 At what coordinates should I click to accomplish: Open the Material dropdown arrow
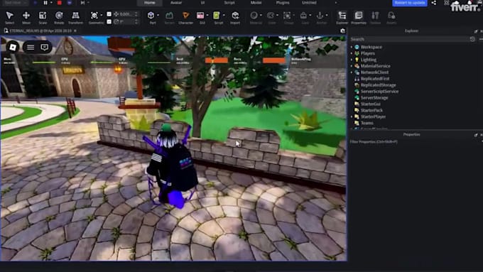click(x=261, y=15)
